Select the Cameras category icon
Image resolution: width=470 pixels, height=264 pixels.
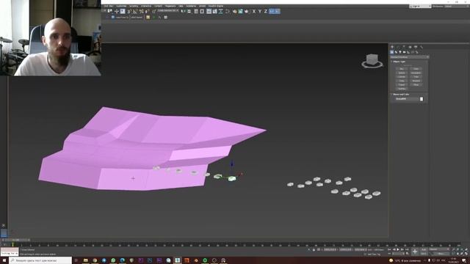coord(405,52)
